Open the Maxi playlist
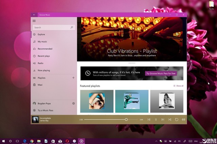This screenshot has width=217, height=144. (54, 85)
